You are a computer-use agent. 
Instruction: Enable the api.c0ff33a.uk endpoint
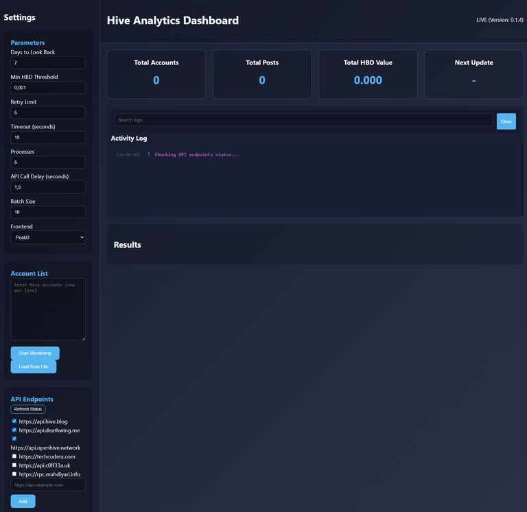14,465
